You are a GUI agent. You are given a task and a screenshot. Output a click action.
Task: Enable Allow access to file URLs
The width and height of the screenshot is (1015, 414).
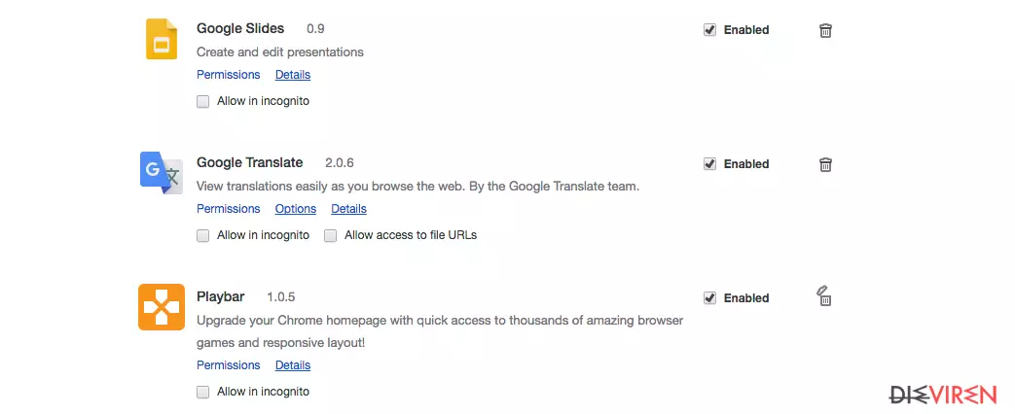pyautogui.click(x=331, y=235)
